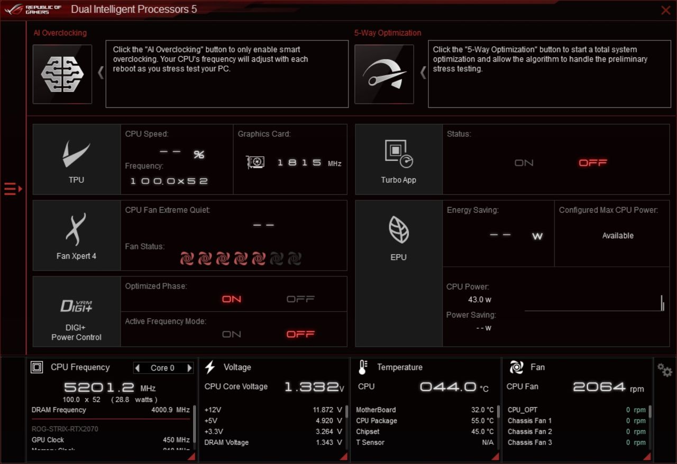The width and height of the screenshot is (677, 464).
Task: Click the +3.3V voltage row
Action: point(273,432)
